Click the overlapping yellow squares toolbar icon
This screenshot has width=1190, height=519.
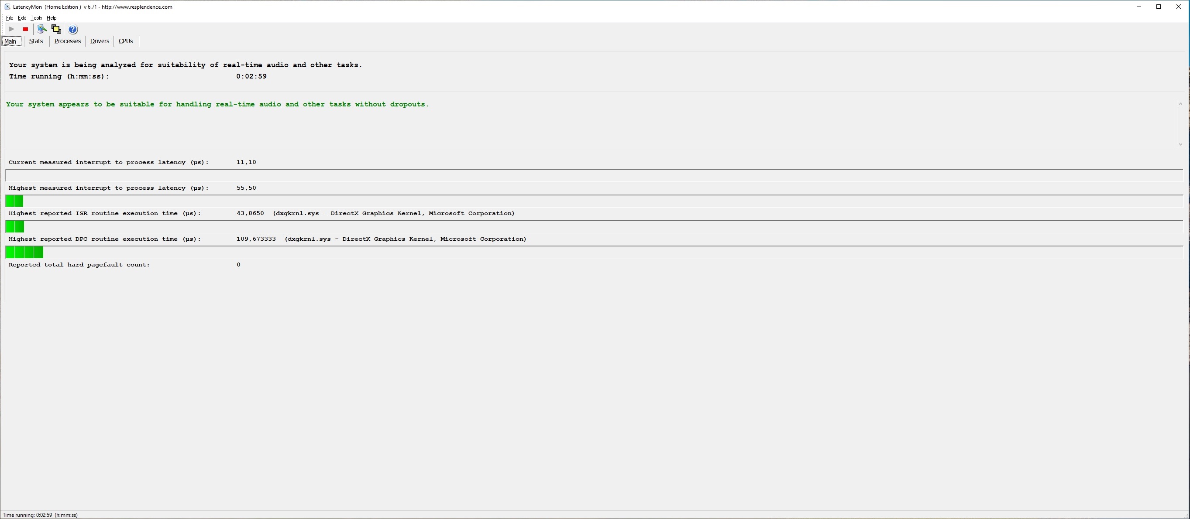pos(56,29)
